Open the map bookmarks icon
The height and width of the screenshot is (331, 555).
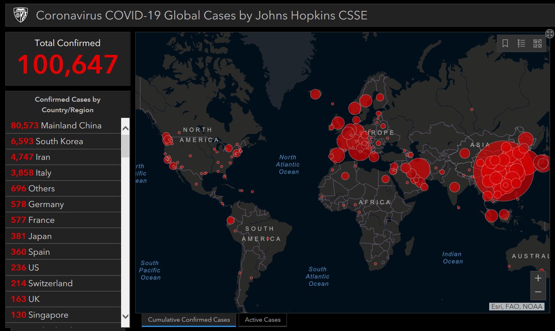click(x=505, y=43)
